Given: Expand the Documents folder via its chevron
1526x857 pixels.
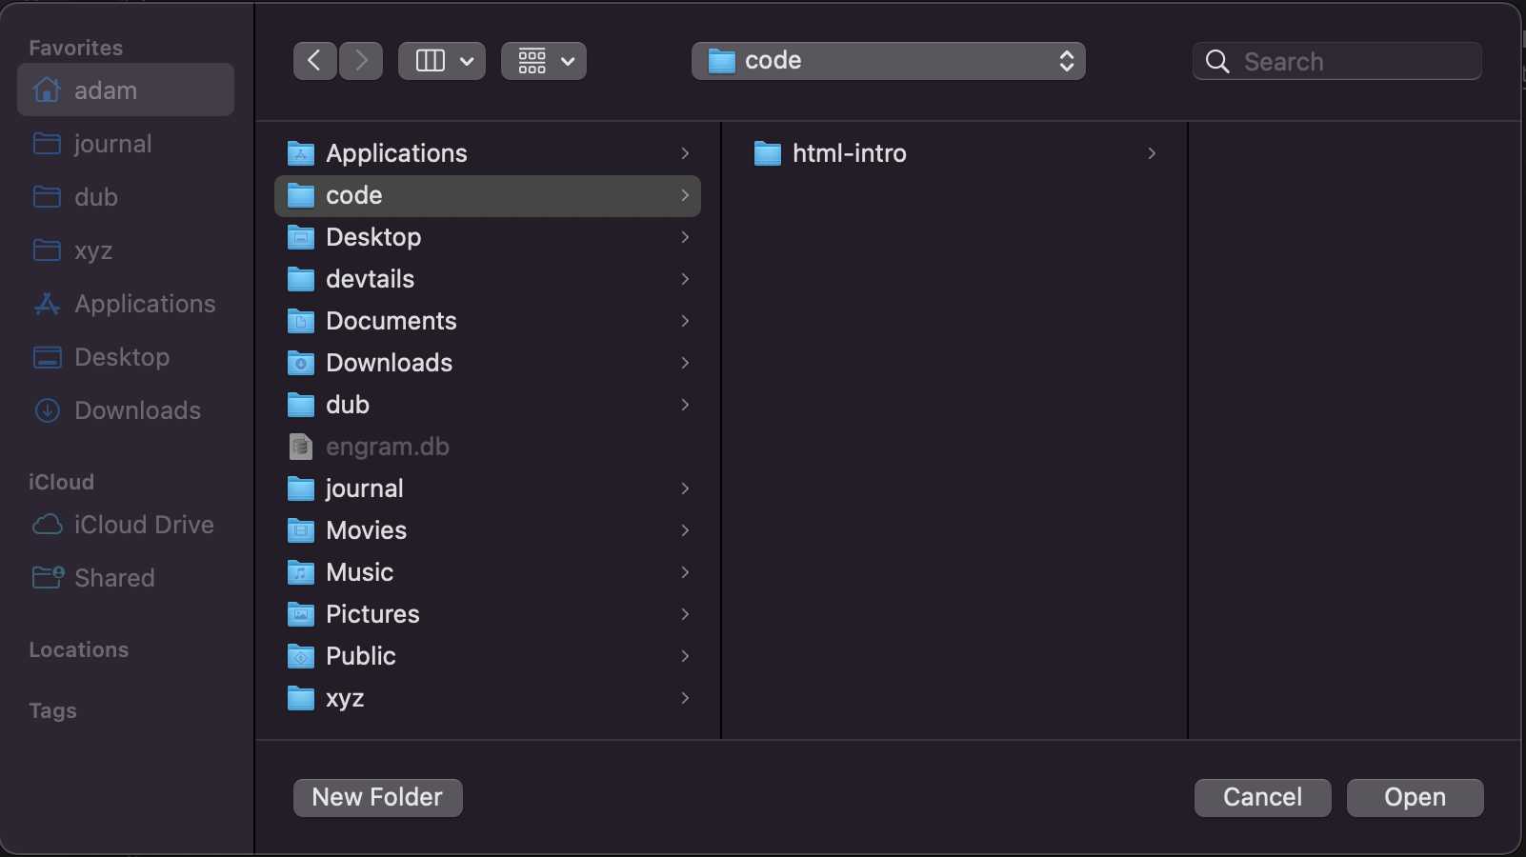Looking at the screenshot, I should tap(685, 321).
